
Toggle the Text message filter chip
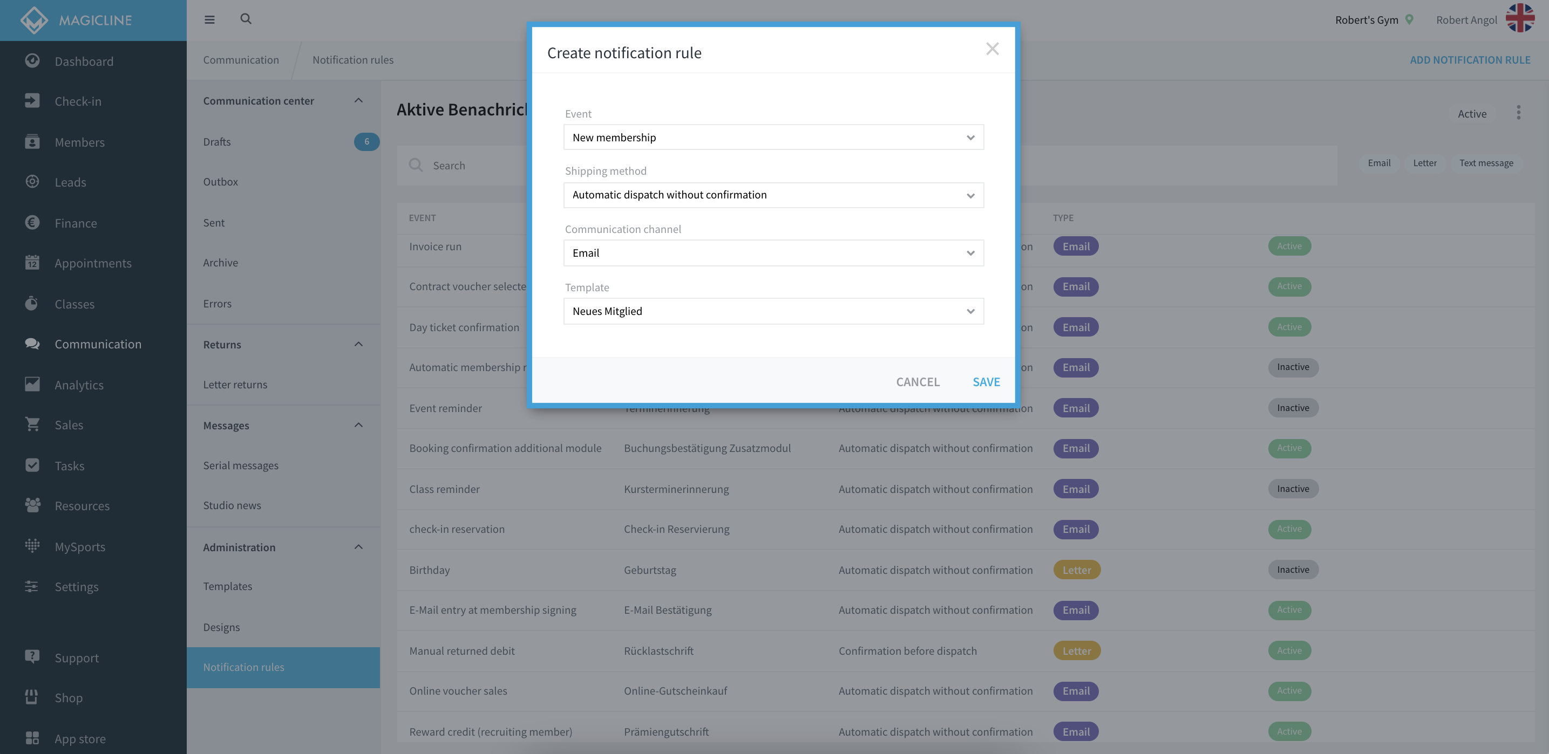tap(1486, 163)
